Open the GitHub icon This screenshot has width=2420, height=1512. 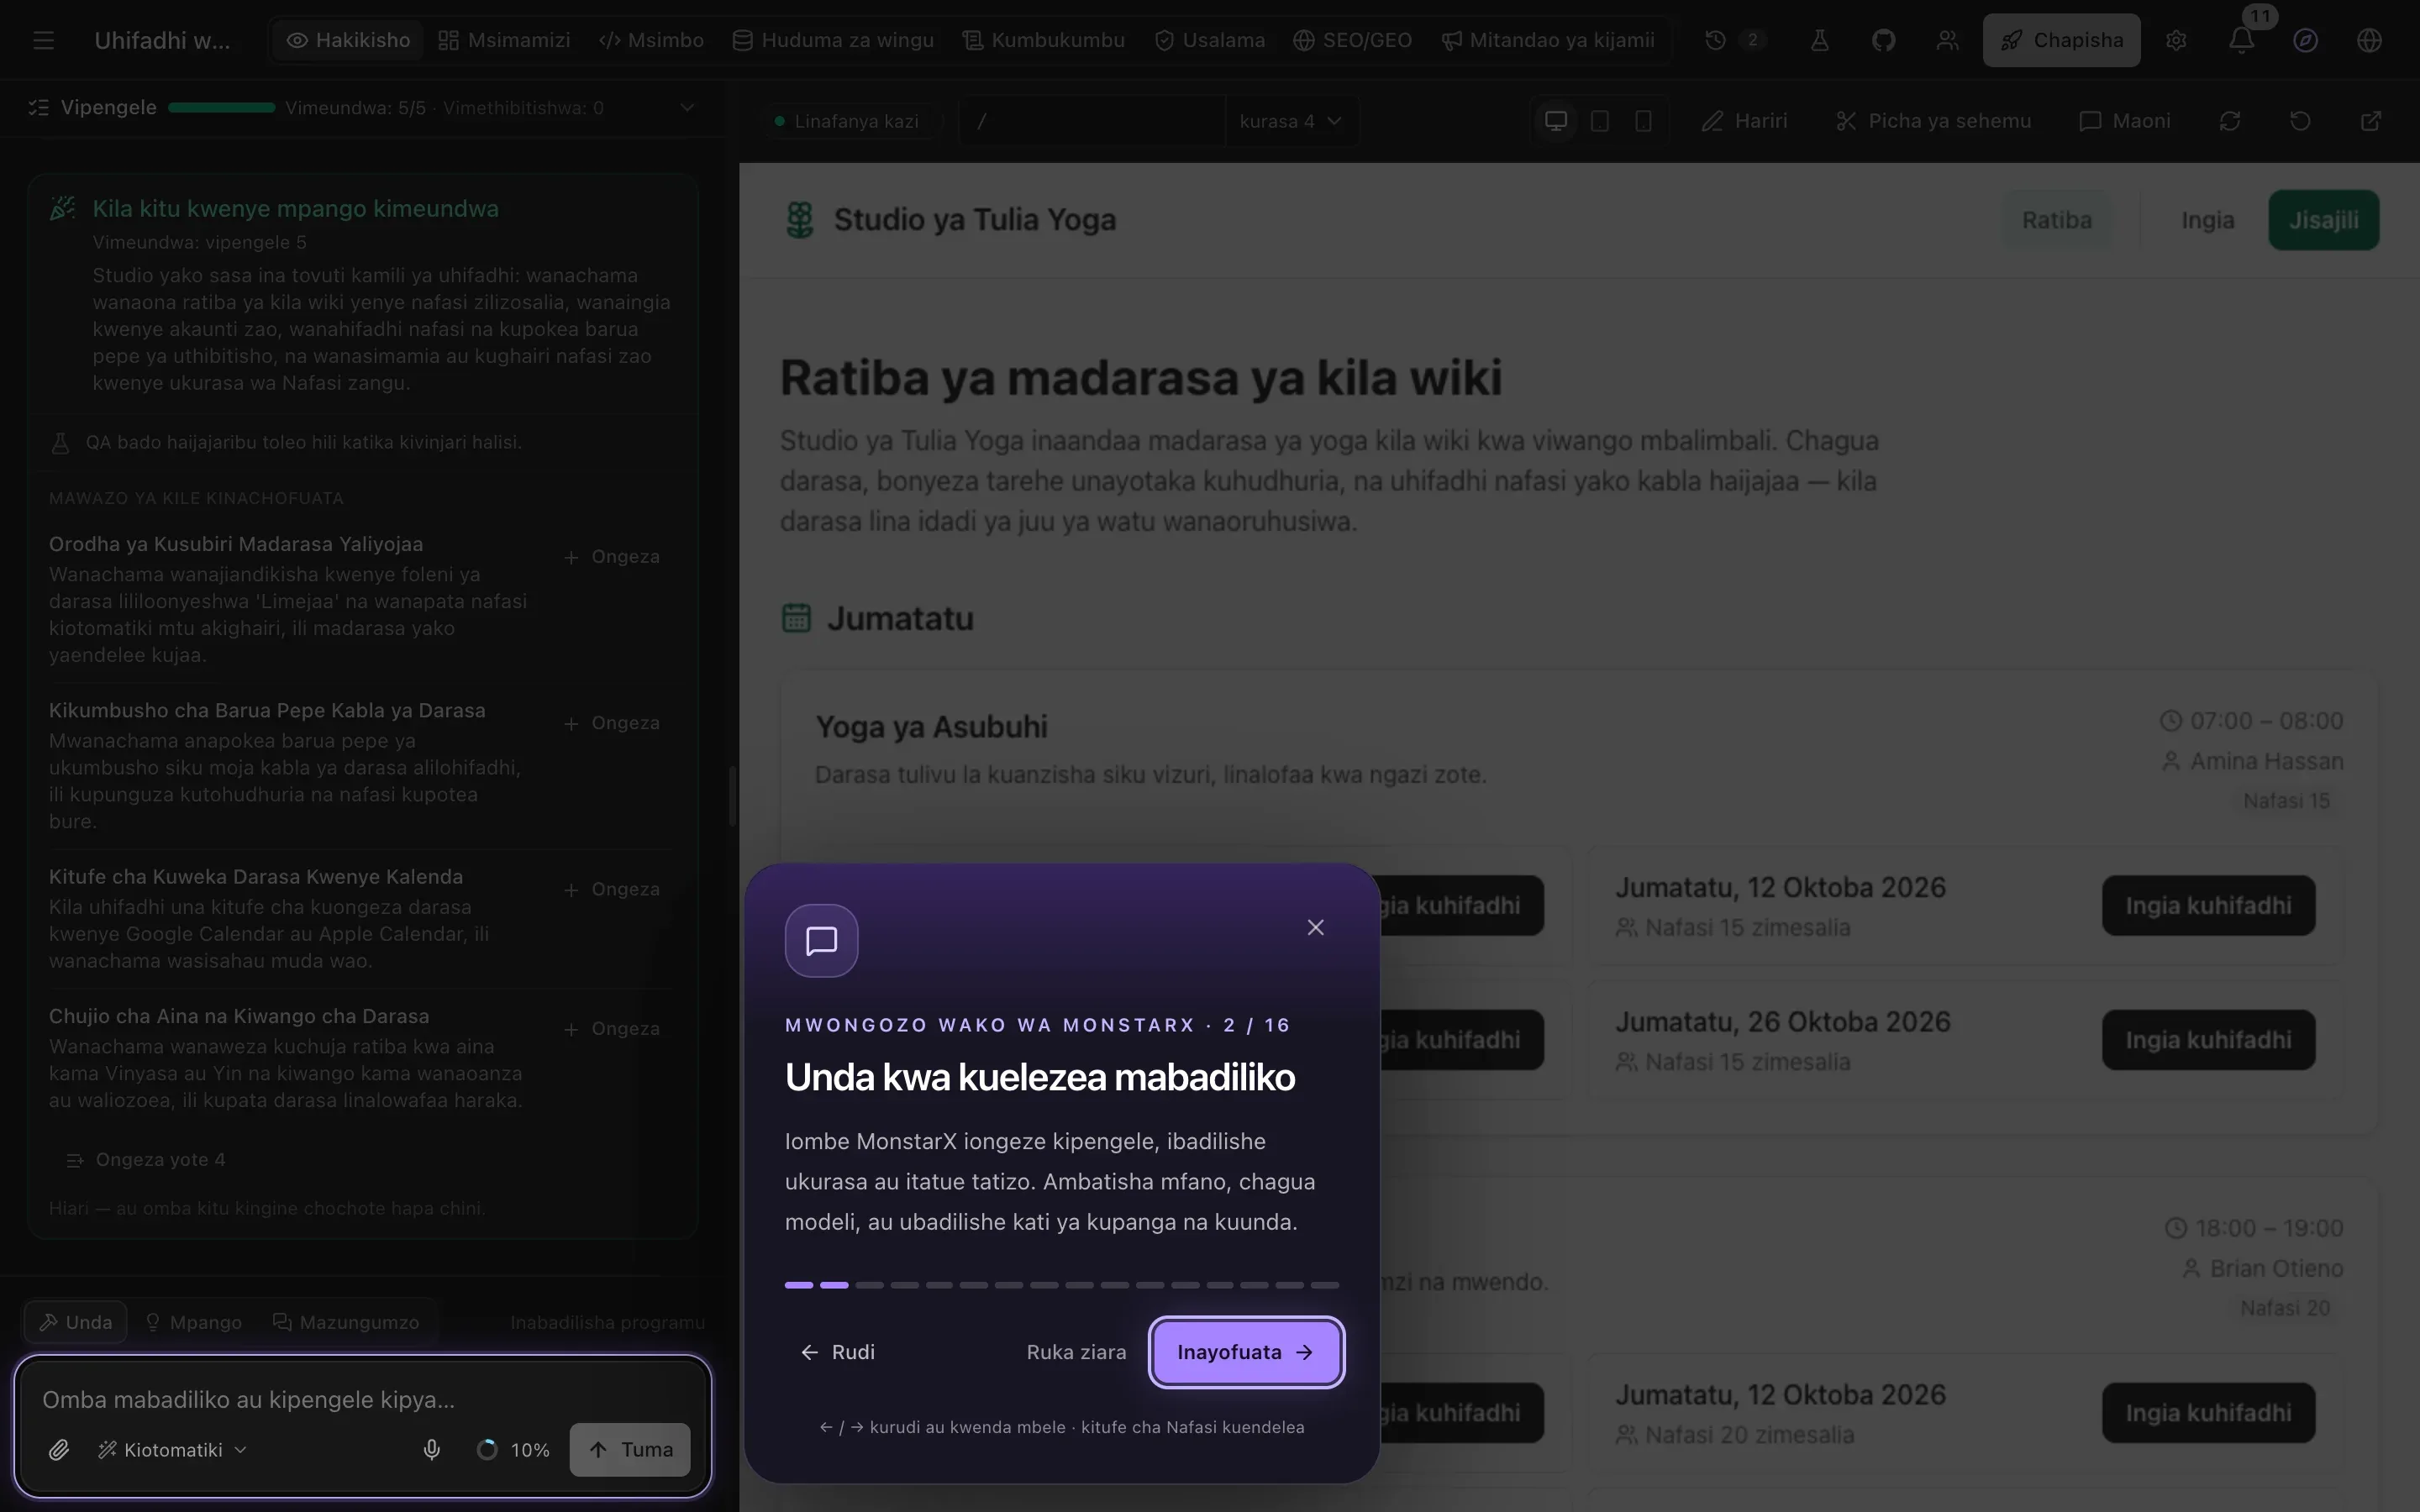coord(1883,40)
